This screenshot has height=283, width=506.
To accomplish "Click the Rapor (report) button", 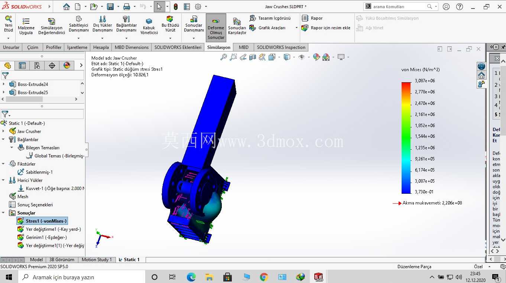I will [x=312, y=18].
